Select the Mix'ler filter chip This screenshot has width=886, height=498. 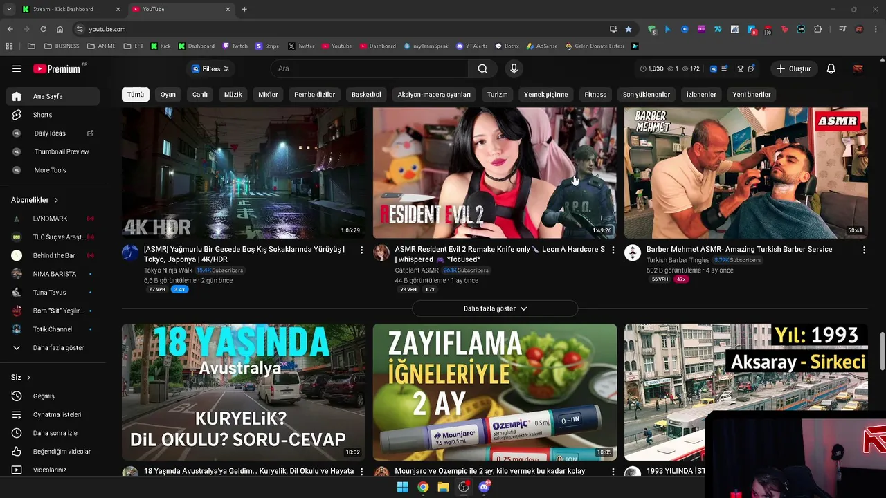[x=268, y=94]
